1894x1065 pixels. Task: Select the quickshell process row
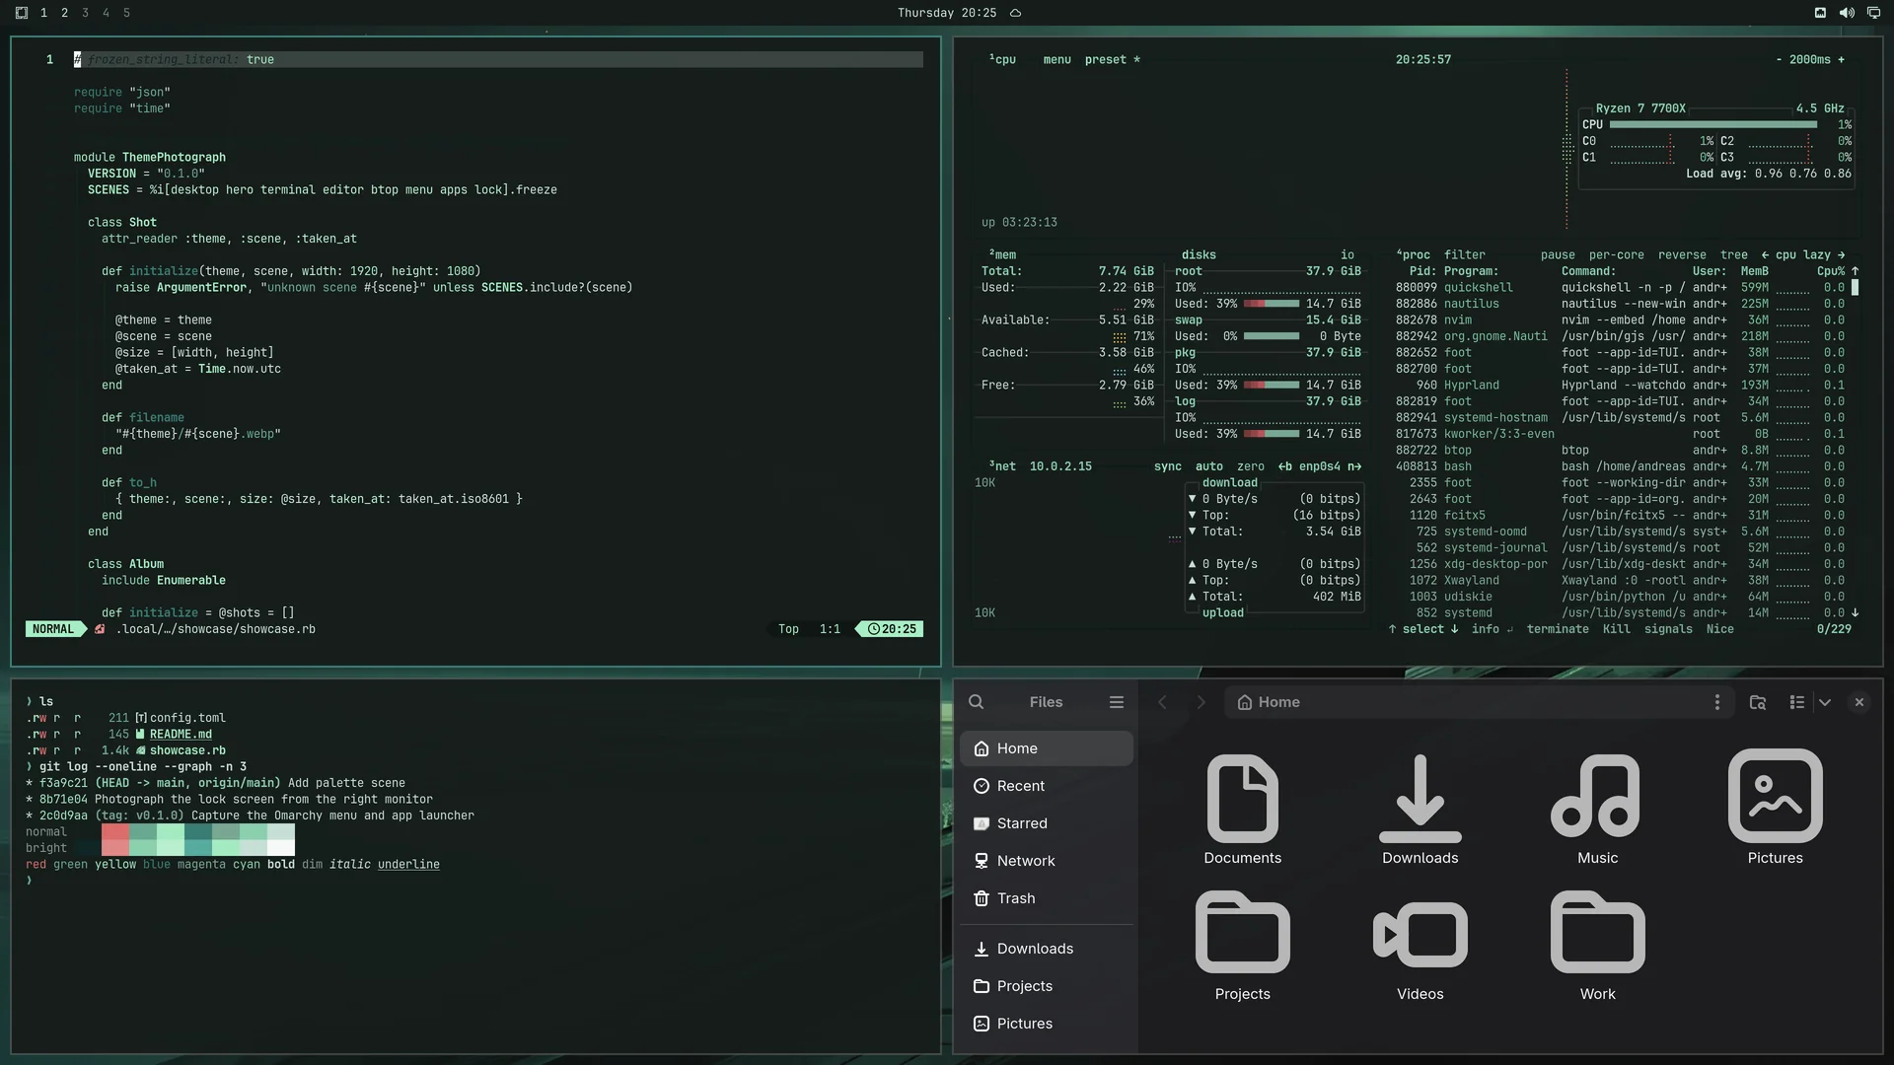click(x=1619, y=287)
